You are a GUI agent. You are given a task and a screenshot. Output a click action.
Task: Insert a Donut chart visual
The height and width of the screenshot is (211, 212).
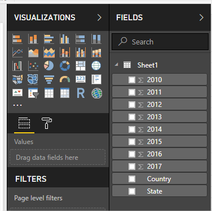point(65,66)
